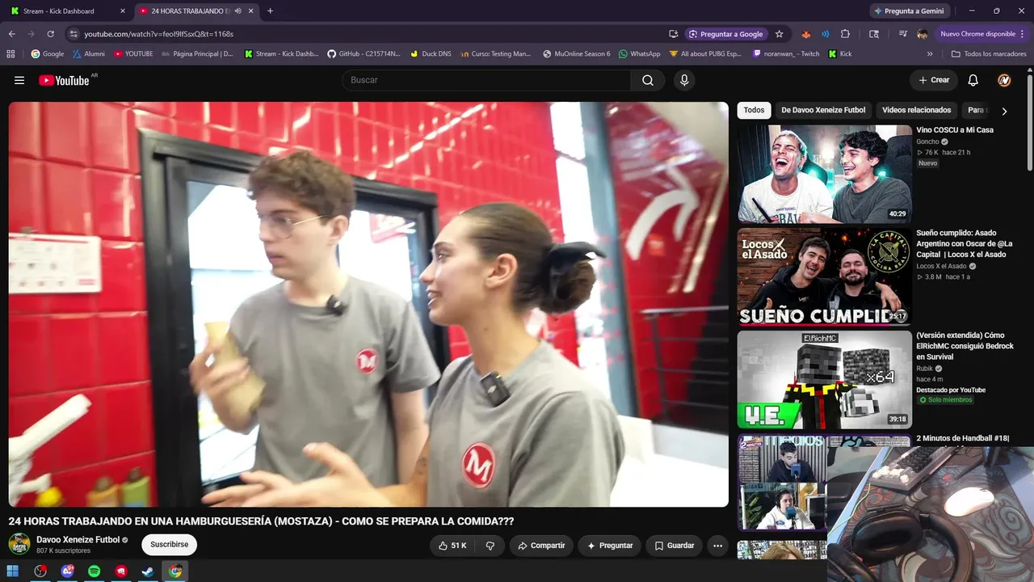Viewport: 1034px width, 582px height.
Task: Open the Riot client taskbar icon
Action: [x=121, y=571]
